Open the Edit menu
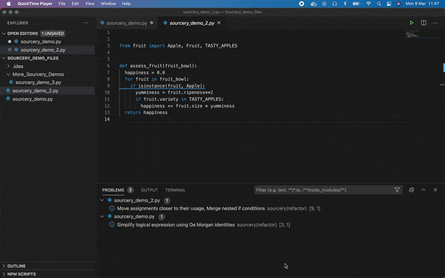 [x=75, y=4]
